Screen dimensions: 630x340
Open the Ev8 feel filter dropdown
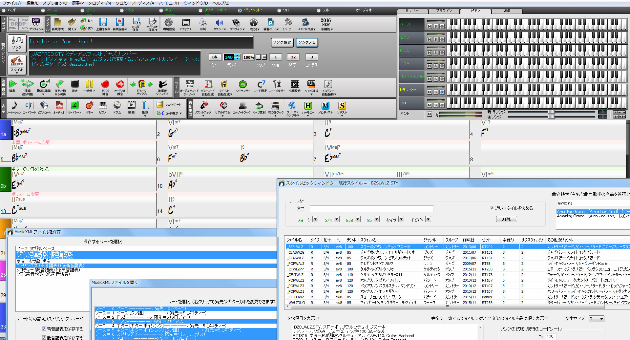pos(358,219)
